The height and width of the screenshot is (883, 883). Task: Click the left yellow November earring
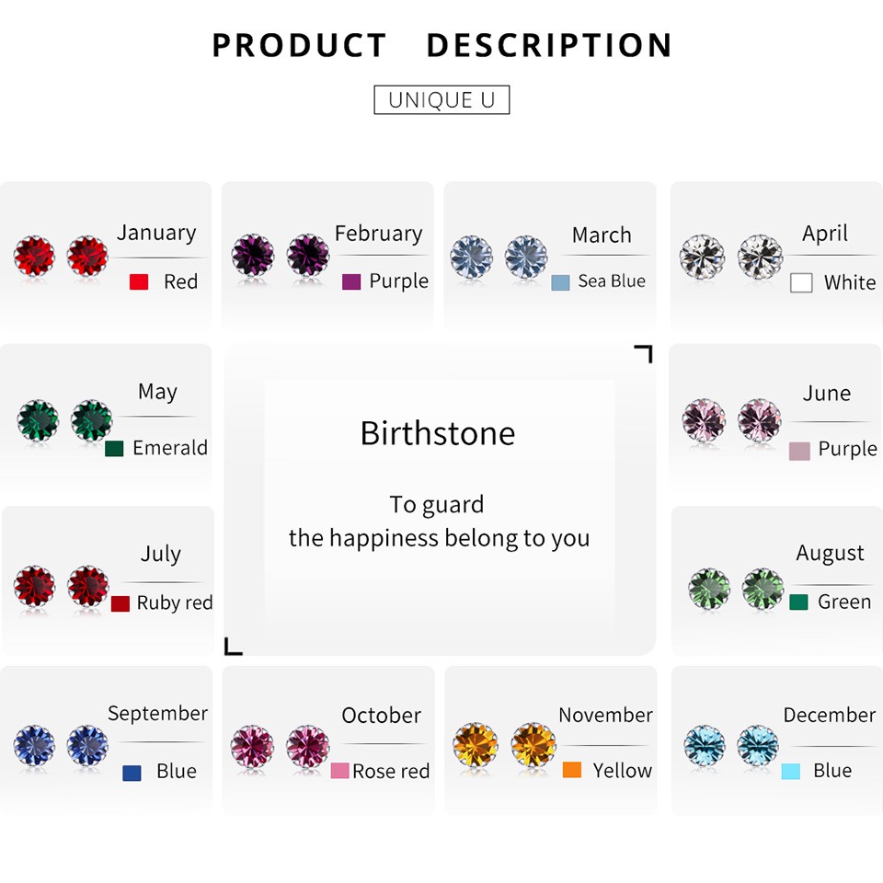tap(476, 745)
